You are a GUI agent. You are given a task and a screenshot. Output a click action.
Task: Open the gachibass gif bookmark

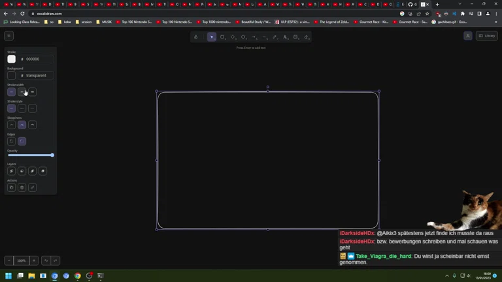coord(449,22)
